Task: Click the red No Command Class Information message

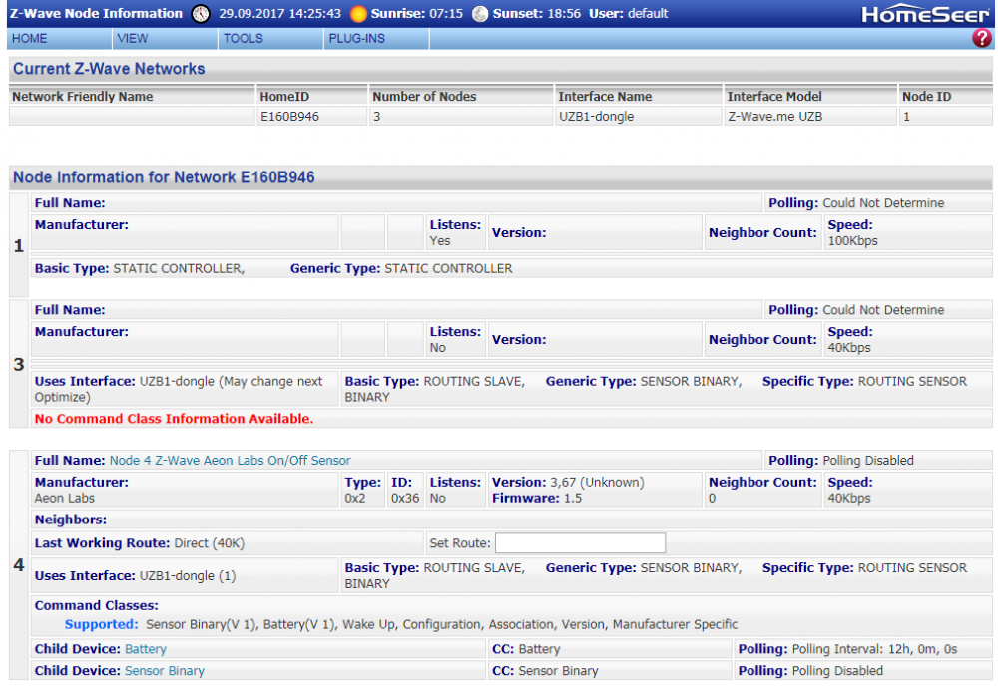Action: coord(174,419)
